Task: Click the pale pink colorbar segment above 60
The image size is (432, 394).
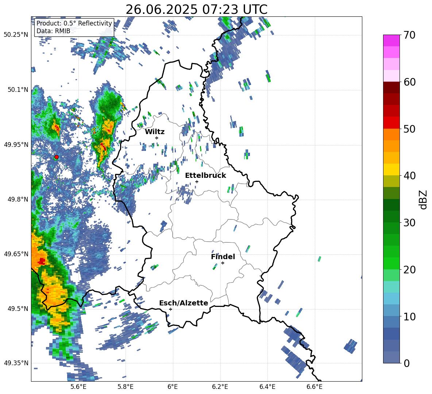Action: (391, 76)
